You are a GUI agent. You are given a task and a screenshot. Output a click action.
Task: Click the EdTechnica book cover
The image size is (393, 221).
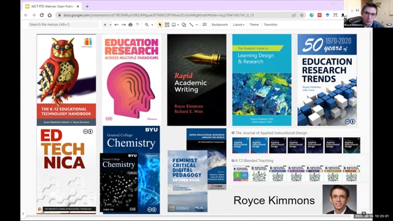click(x=66, y=170)
